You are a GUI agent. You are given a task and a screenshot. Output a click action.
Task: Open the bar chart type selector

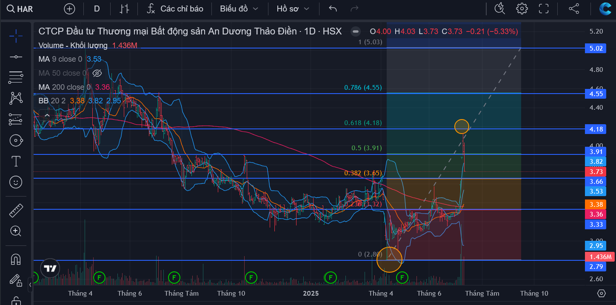coord(125,9)
